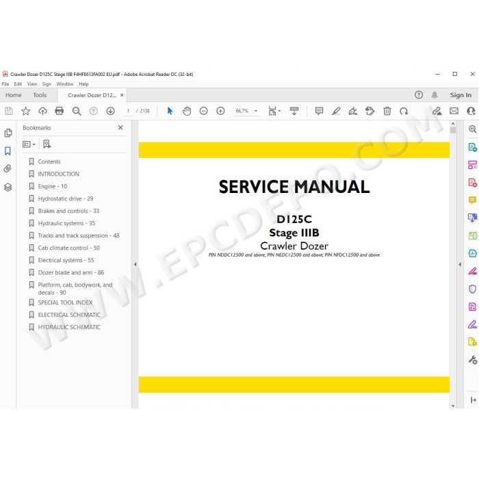Switch to the Home tab

14,95
